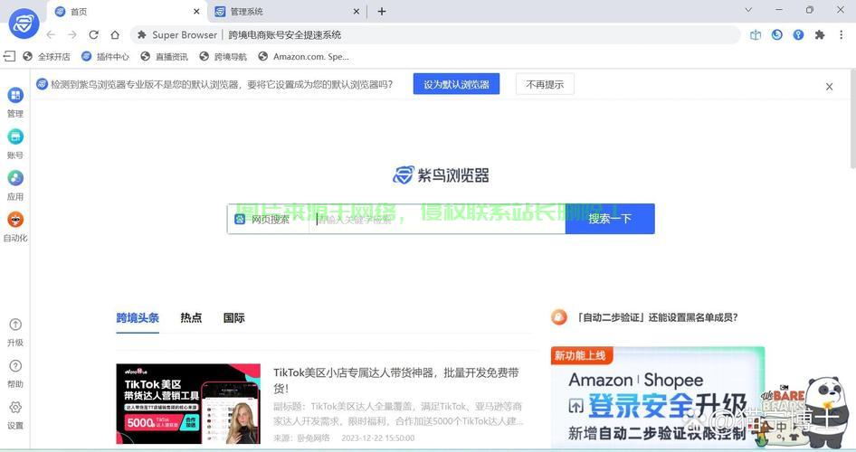Close the 管理系统 tab
The image size is (856, 452).
click(x=356, y=12)
